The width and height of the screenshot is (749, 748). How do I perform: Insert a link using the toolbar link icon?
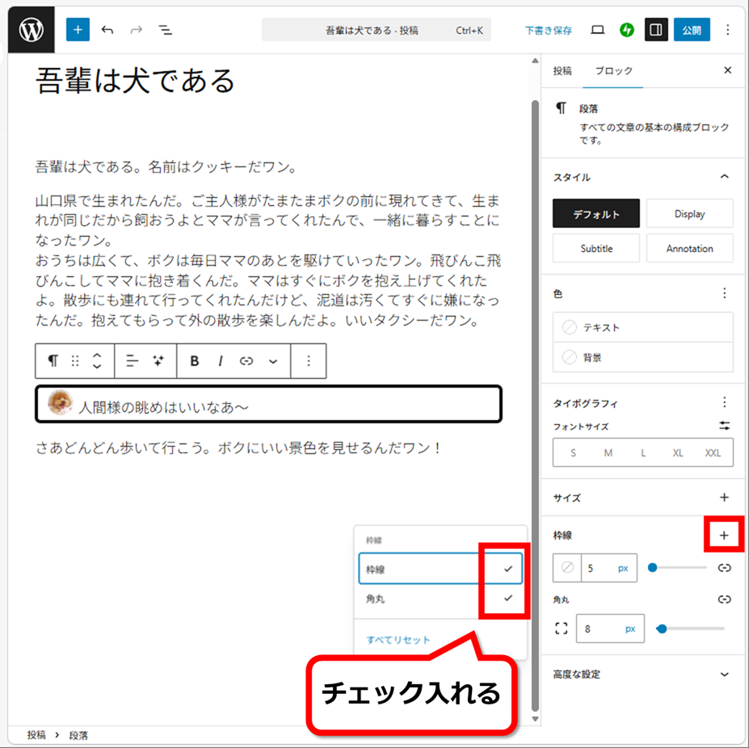[246, 361]
